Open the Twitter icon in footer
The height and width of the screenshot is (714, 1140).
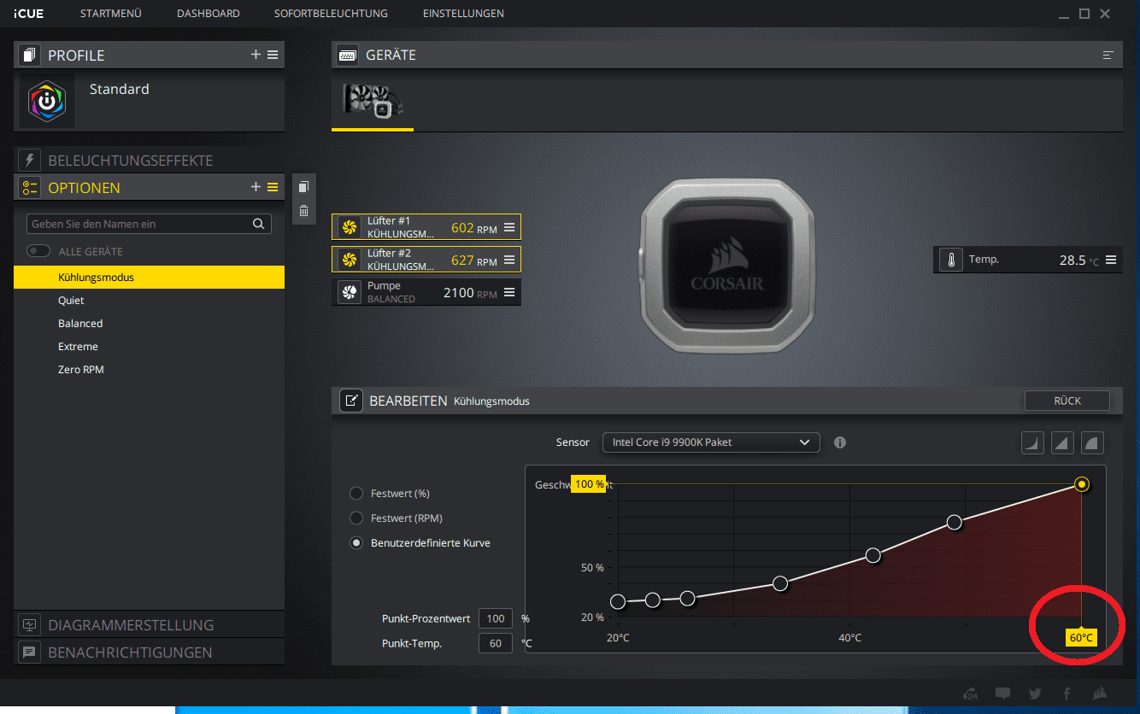(x=1035, y=694)
